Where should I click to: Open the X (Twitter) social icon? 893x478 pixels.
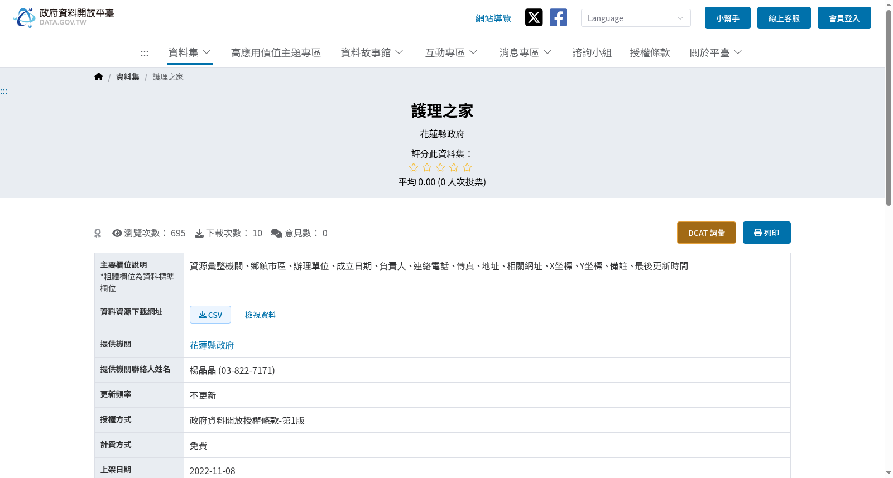pyautogui.click(x=534, y=17)
